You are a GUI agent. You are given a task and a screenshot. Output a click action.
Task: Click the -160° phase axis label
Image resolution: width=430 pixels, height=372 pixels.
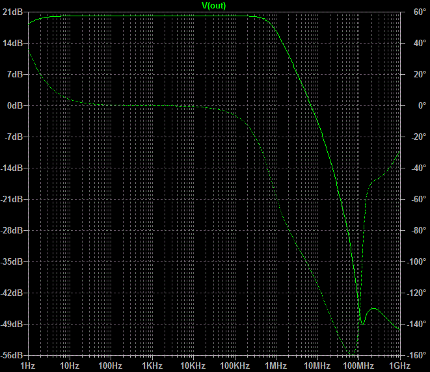pyautogui.click(x=417, y=356)
